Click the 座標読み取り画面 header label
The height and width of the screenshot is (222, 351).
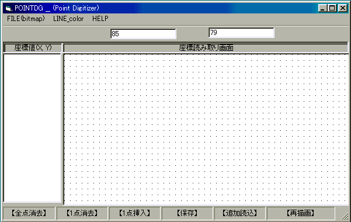pos(206,48)
